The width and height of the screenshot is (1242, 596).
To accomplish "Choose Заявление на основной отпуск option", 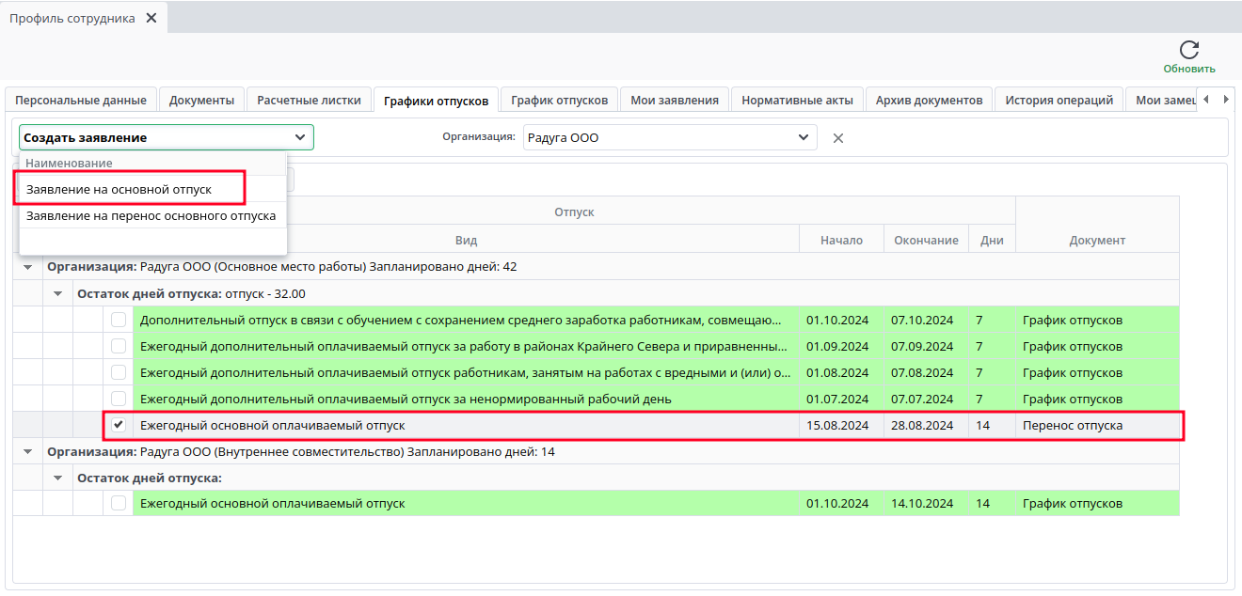I will coord(119,189).
